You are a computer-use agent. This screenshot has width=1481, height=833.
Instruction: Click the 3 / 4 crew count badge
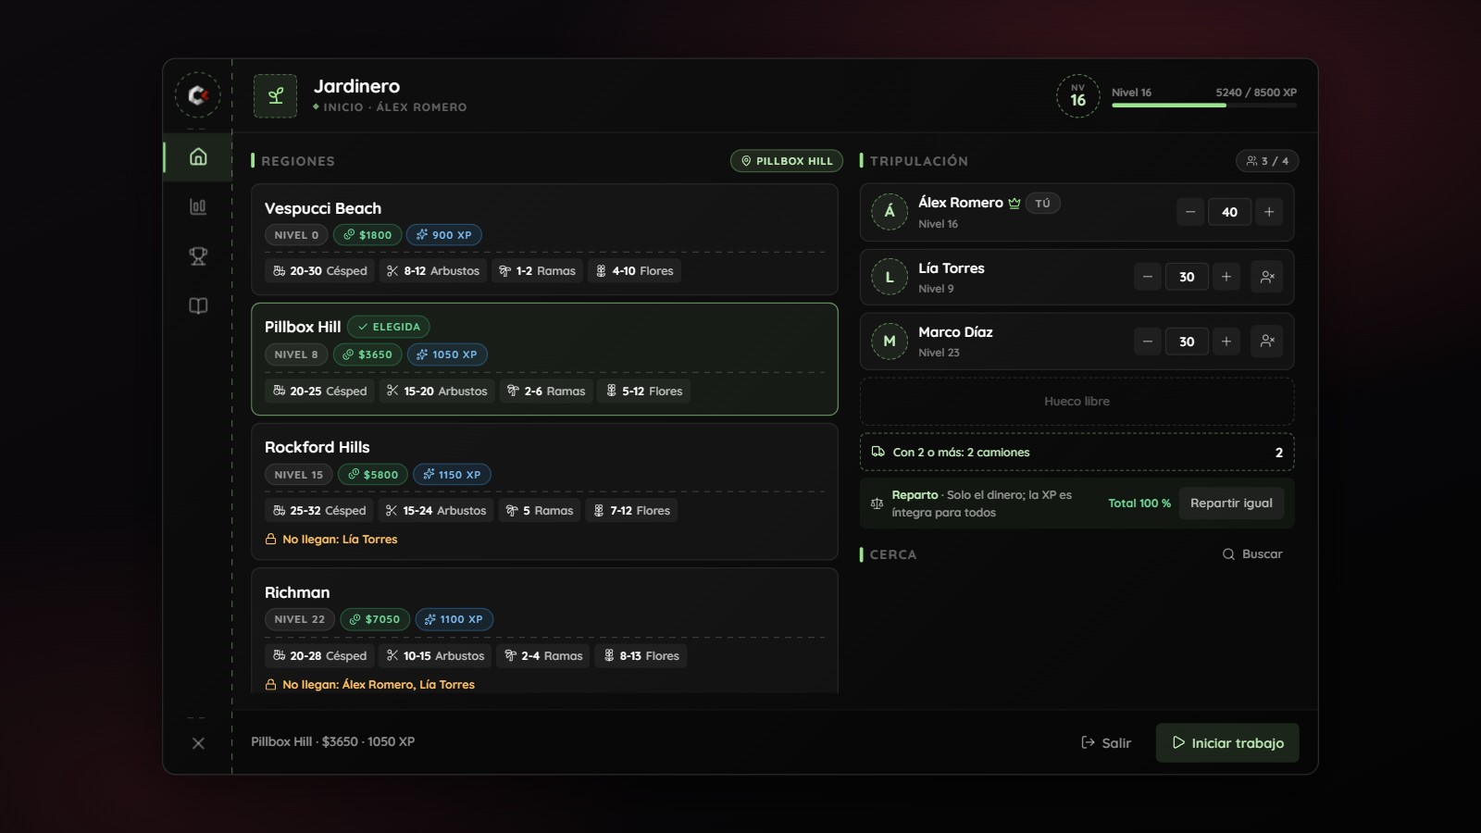click(x=1267, y=161)
